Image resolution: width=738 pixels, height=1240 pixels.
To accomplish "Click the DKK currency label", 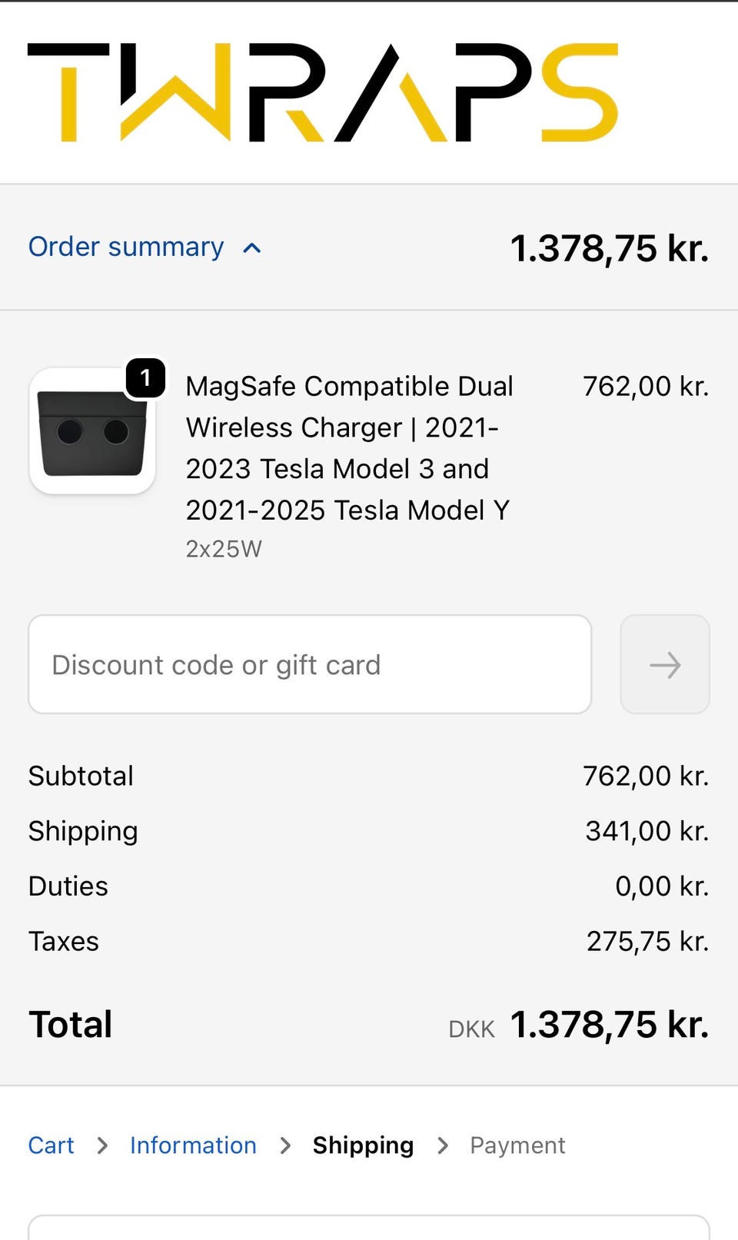I will 471,1029.
